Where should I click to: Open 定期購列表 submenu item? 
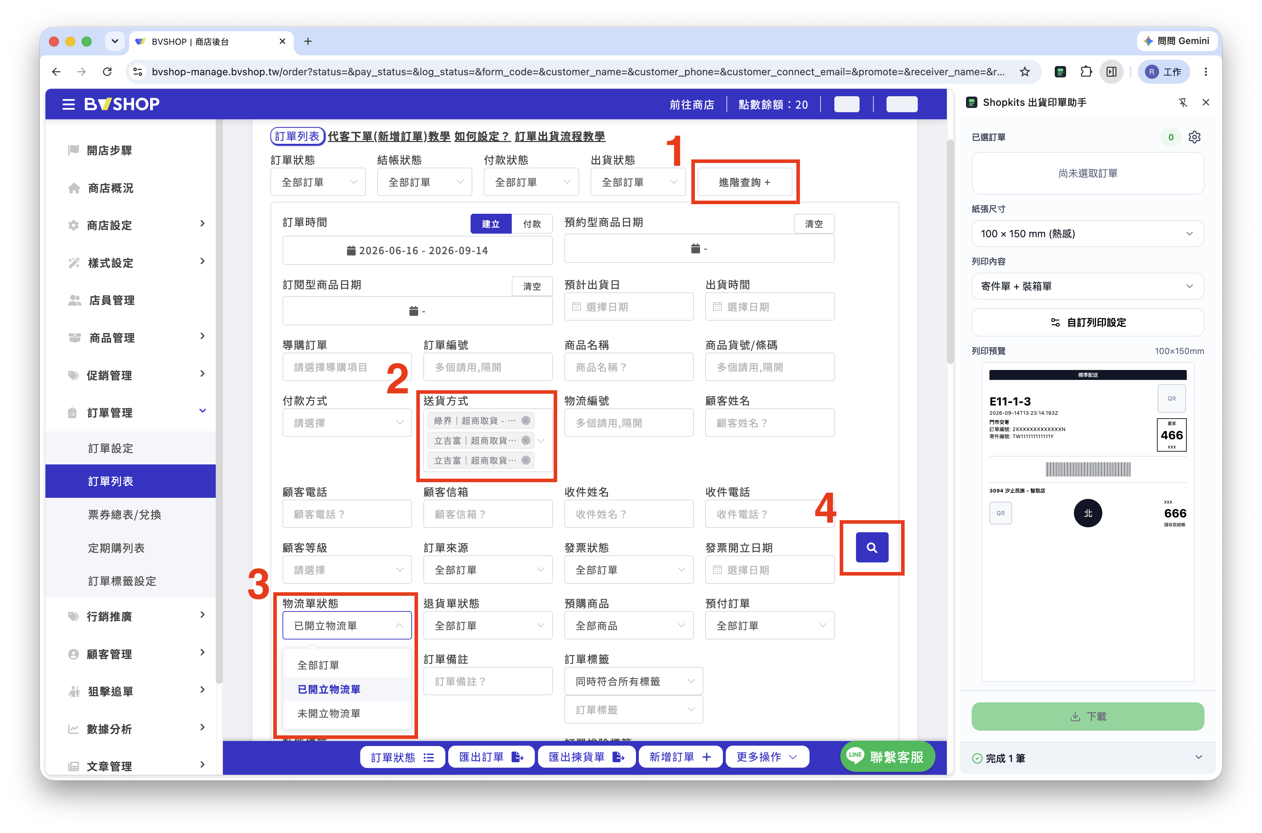click(131, 548)
